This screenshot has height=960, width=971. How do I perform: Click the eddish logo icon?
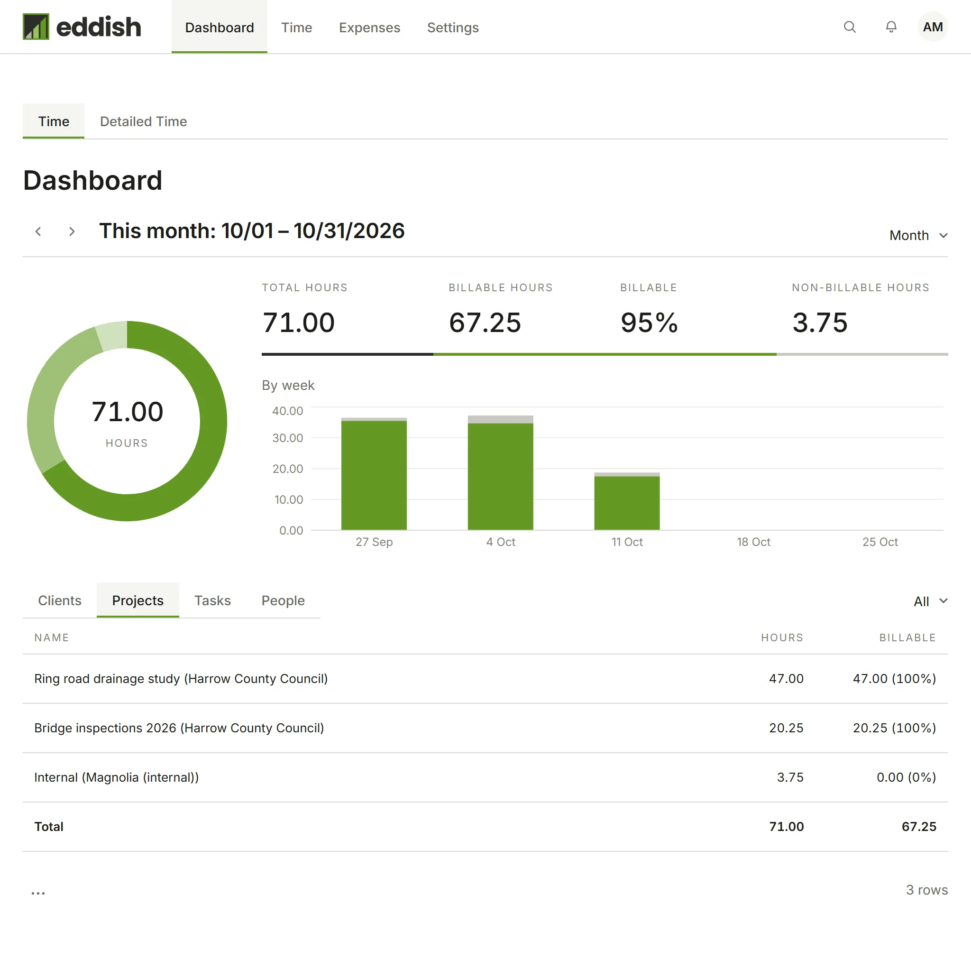coord(36,27)
